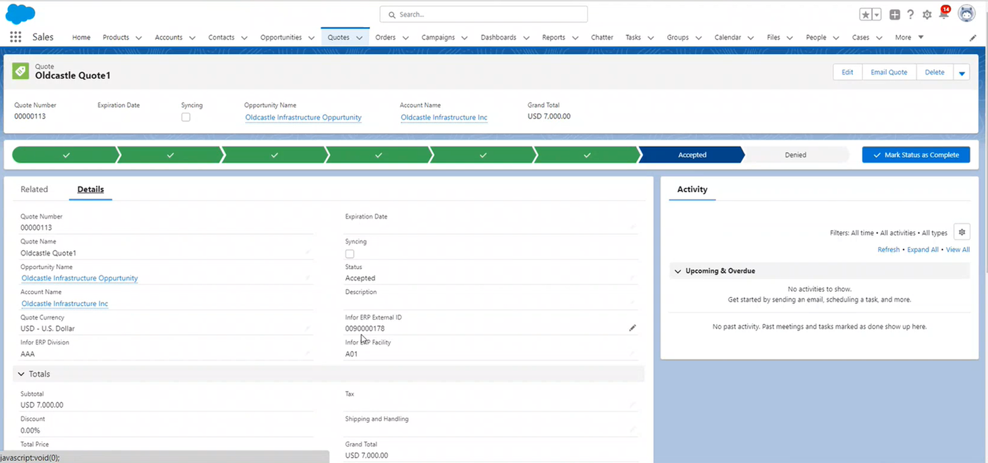Screen dimensions: 988x463
Task: Open Setup via the gear icon
Action: tap(926, 14)
